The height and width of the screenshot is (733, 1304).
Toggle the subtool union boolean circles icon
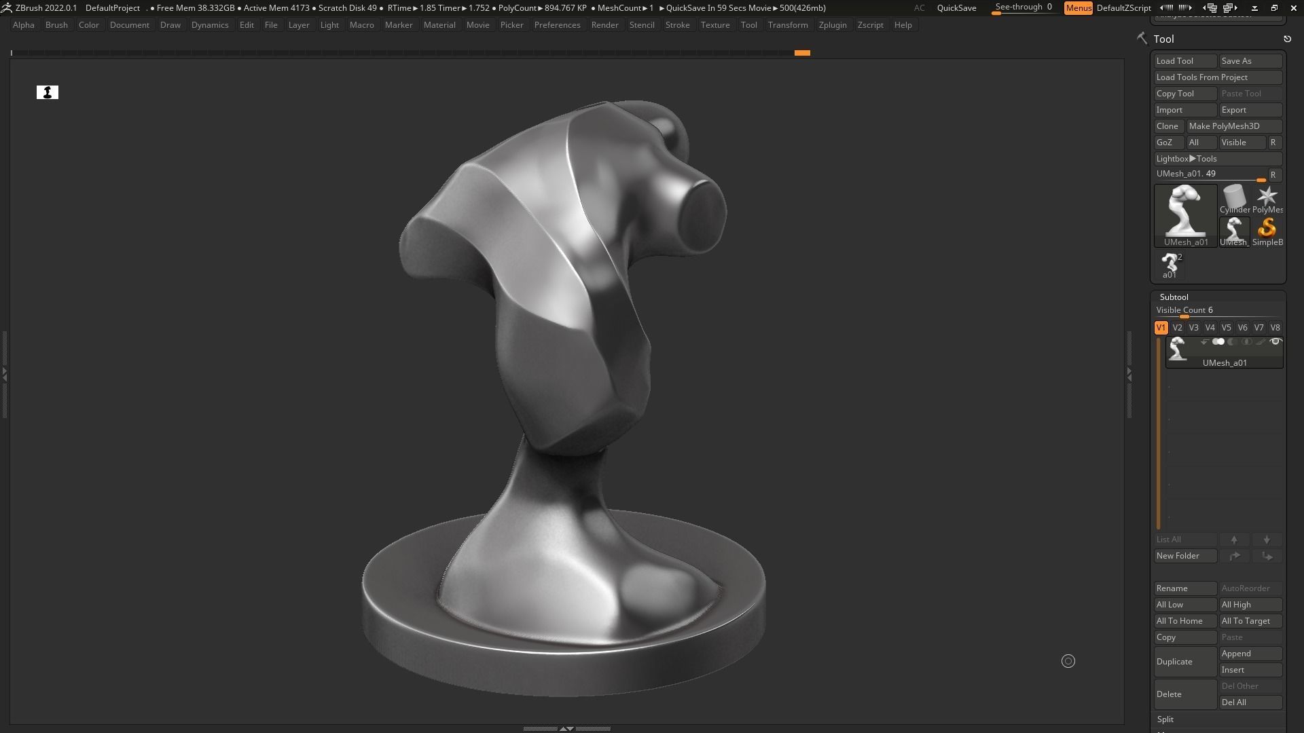1218,342
